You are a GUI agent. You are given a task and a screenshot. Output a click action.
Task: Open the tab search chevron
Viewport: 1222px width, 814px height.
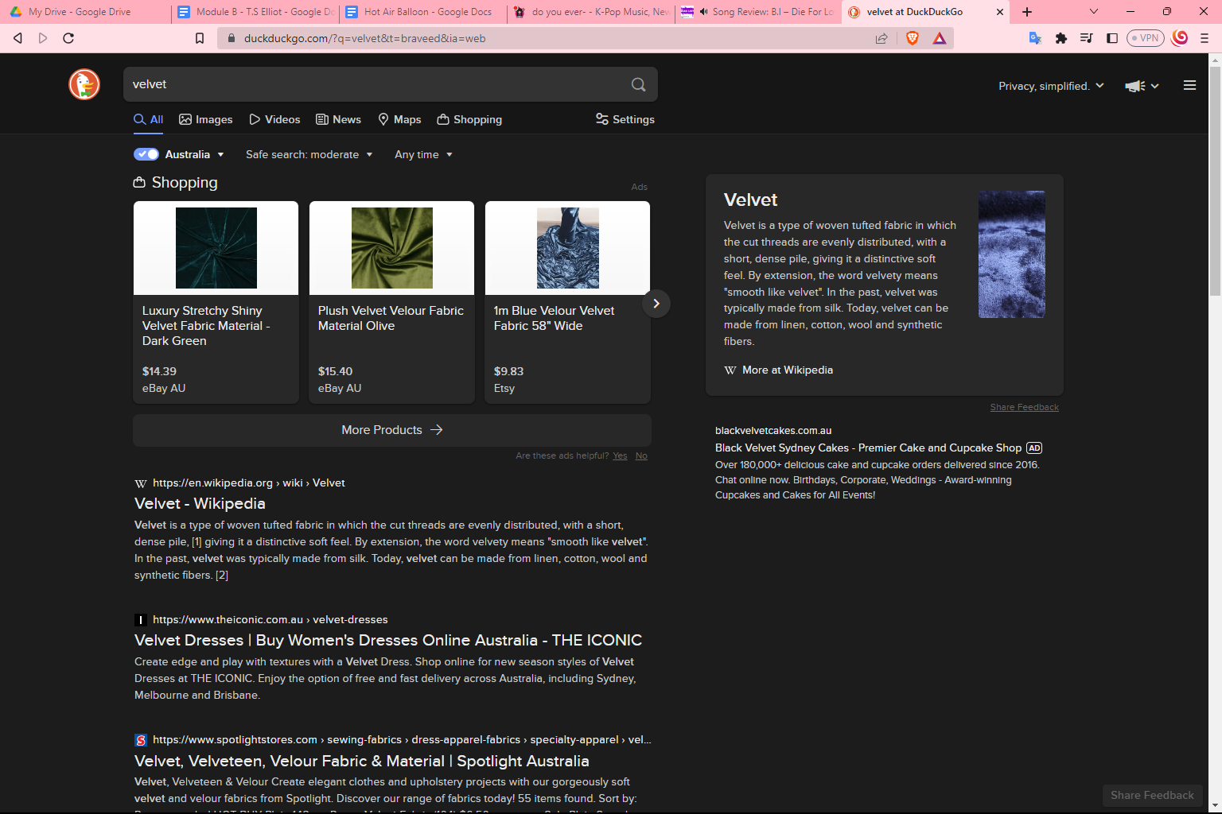(1094, 12)
